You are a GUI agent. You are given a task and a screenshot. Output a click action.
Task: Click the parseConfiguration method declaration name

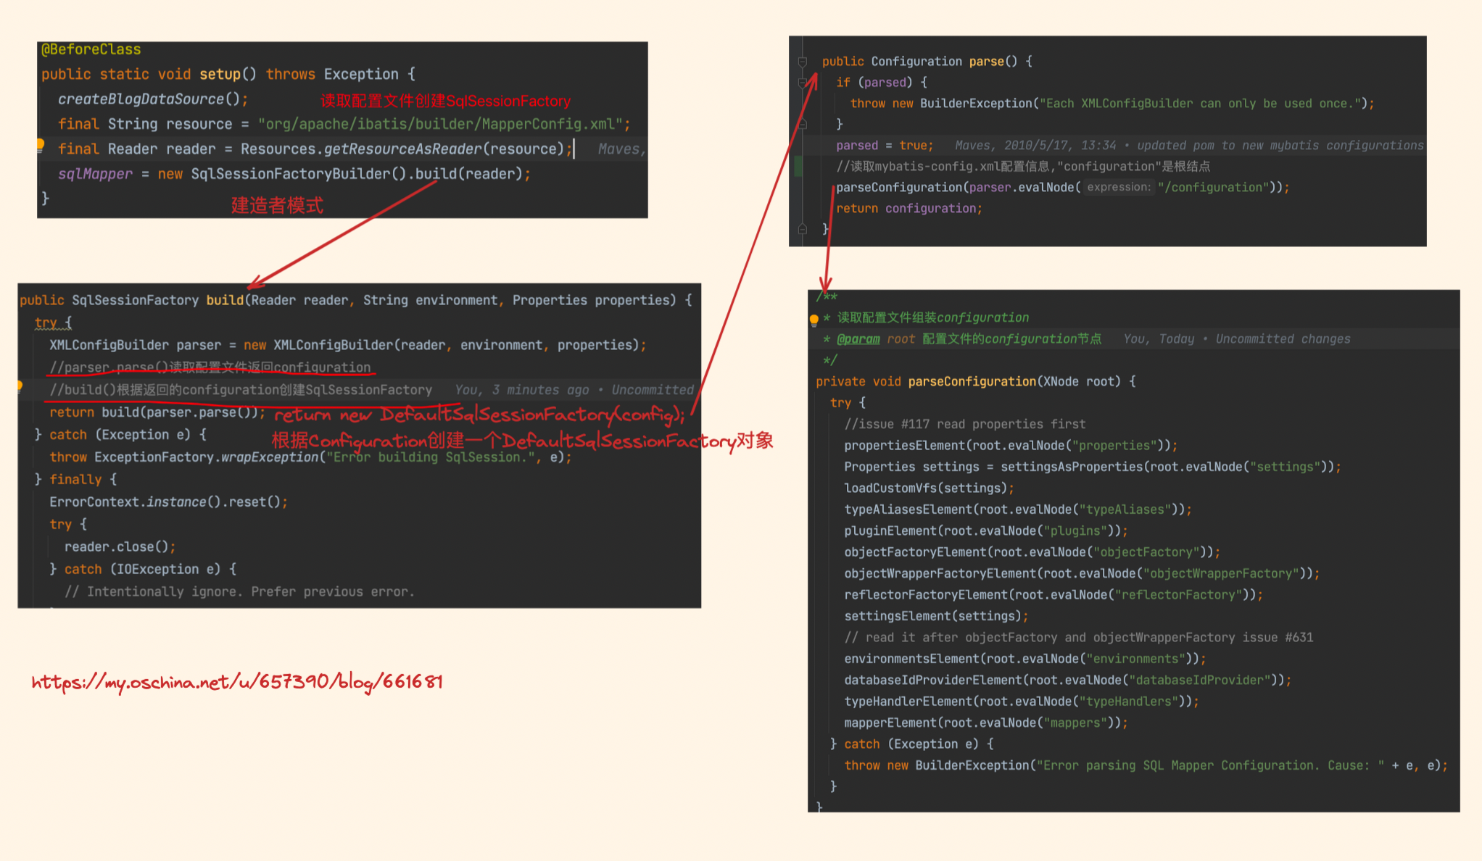pyautogui.click(x=972, y=381)
